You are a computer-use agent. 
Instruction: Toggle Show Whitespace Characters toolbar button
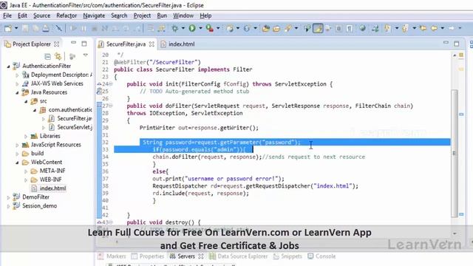(350, 28)
